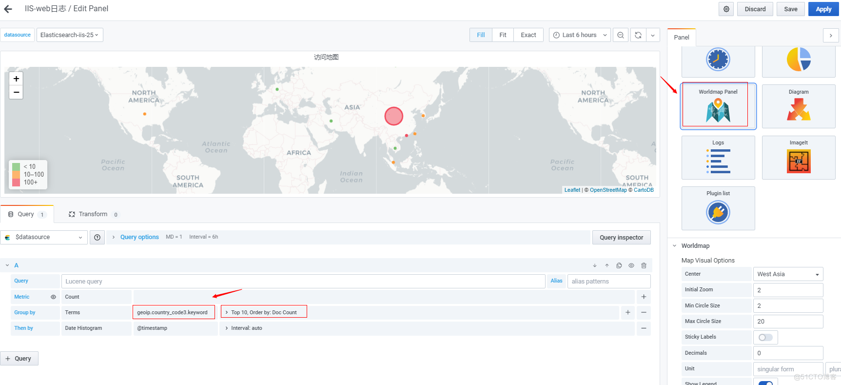Screen dimensions: 841x385
Task: Choose the Diagram visualization
Action: [799, 106]
